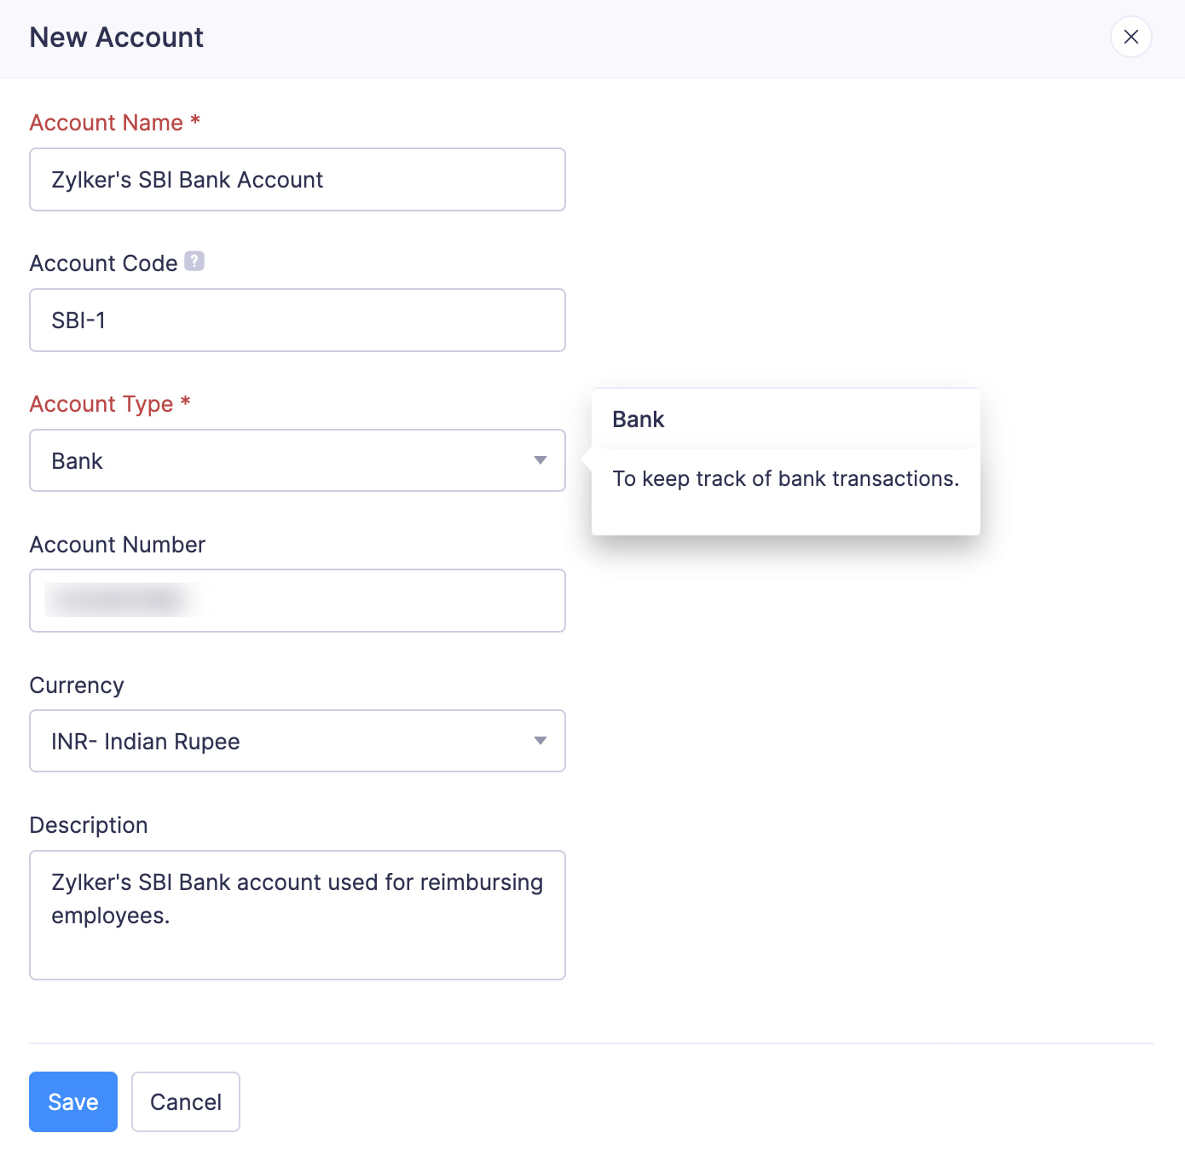Focus the Account Name input field
This screenshot has width=1185, height=1156.
pos(297,180)
